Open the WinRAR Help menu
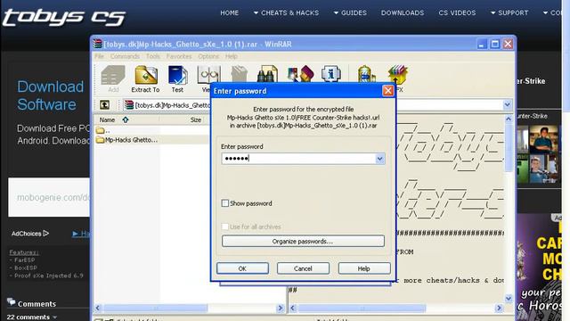The height and width of the screenshot is (321, 570). coord(232,56)
